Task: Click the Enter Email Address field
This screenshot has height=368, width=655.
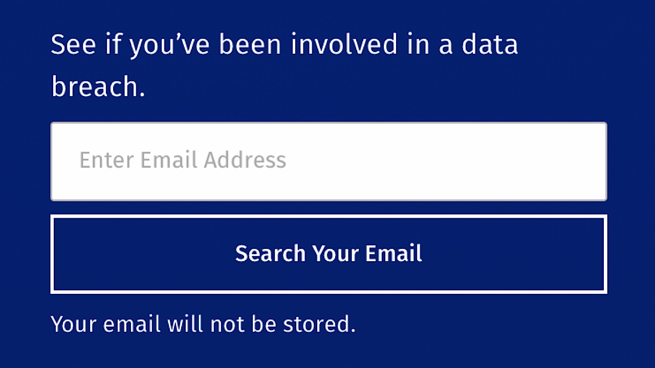Action: [329, 161]
